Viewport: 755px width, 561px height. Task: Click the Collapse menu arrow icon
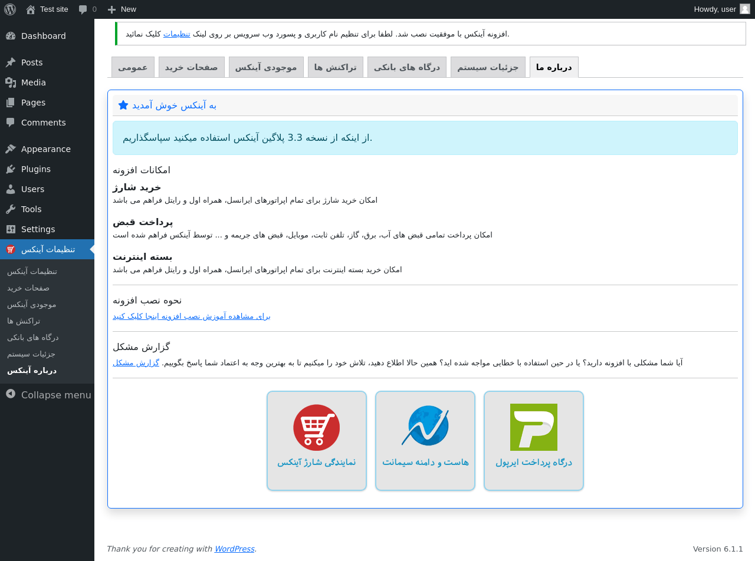(x=11, y=394)
